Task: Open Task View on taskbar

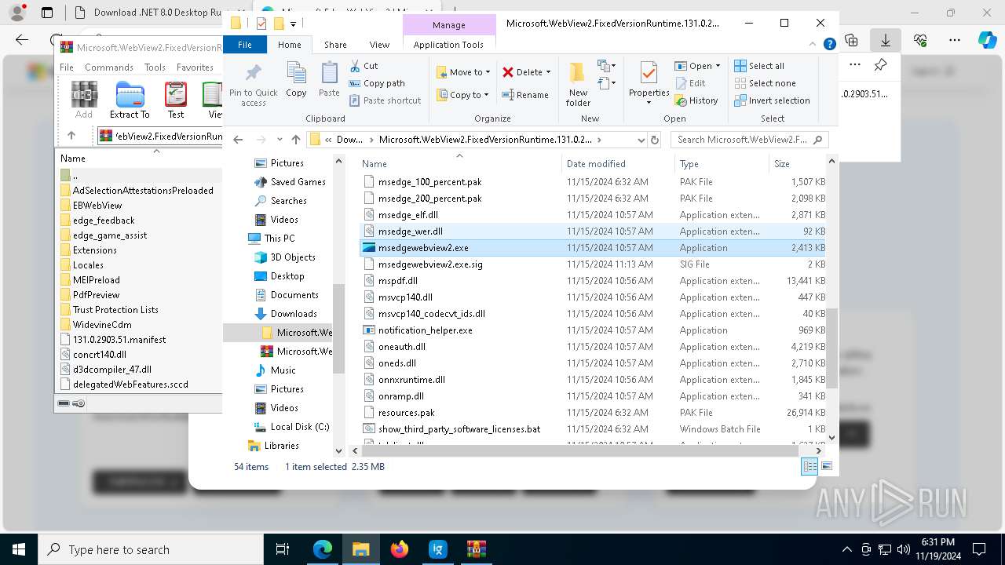Action: 283,549
